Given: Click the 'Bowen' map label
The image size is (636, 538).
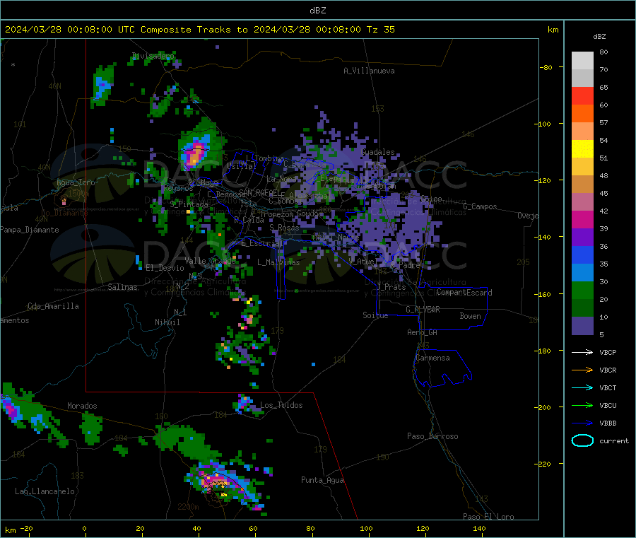Looking at the screenshot, I should pos(470,316).
